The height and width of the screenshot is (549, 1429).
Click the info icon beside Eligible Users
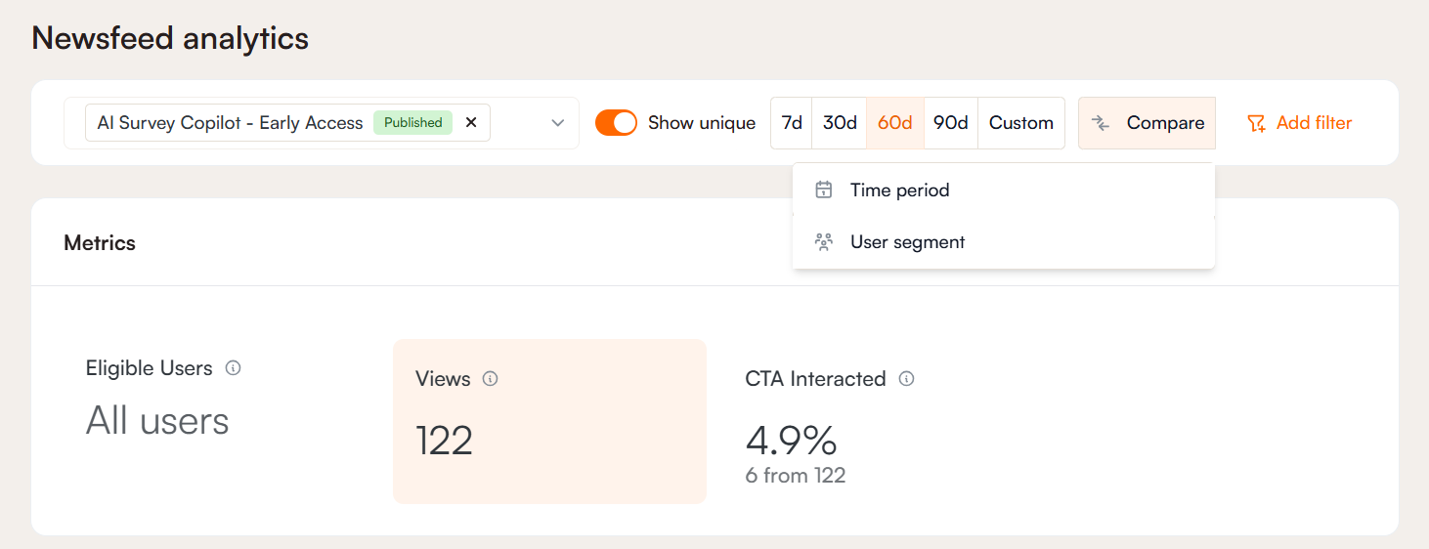pos(233,368)
